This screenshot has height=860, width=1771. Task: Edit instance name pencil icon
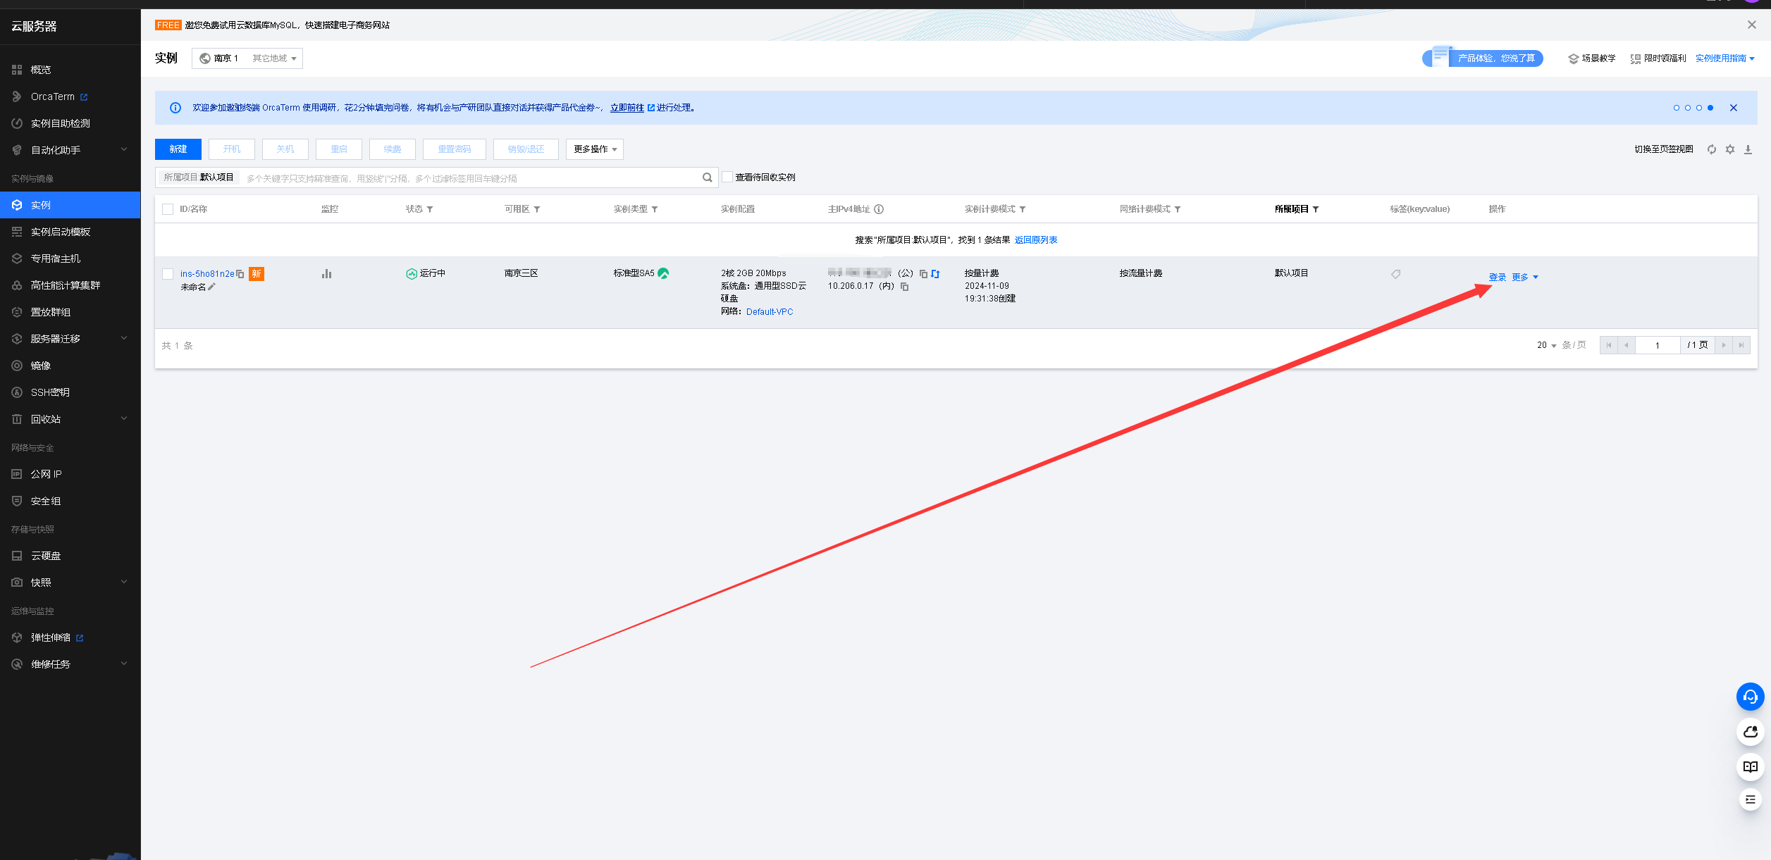coord(211,287)
